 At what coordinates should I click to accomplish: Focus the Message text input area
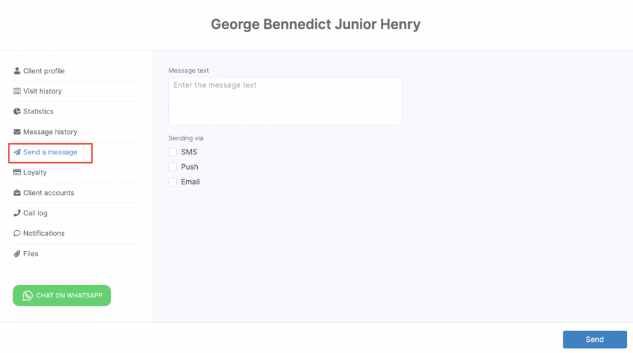(x=285, y=101)
